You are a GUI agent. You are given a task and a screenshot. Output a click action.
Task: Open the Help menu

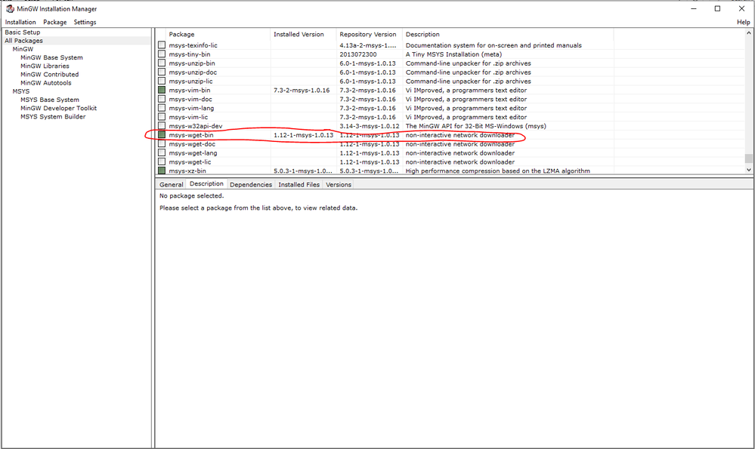point(743,22)
